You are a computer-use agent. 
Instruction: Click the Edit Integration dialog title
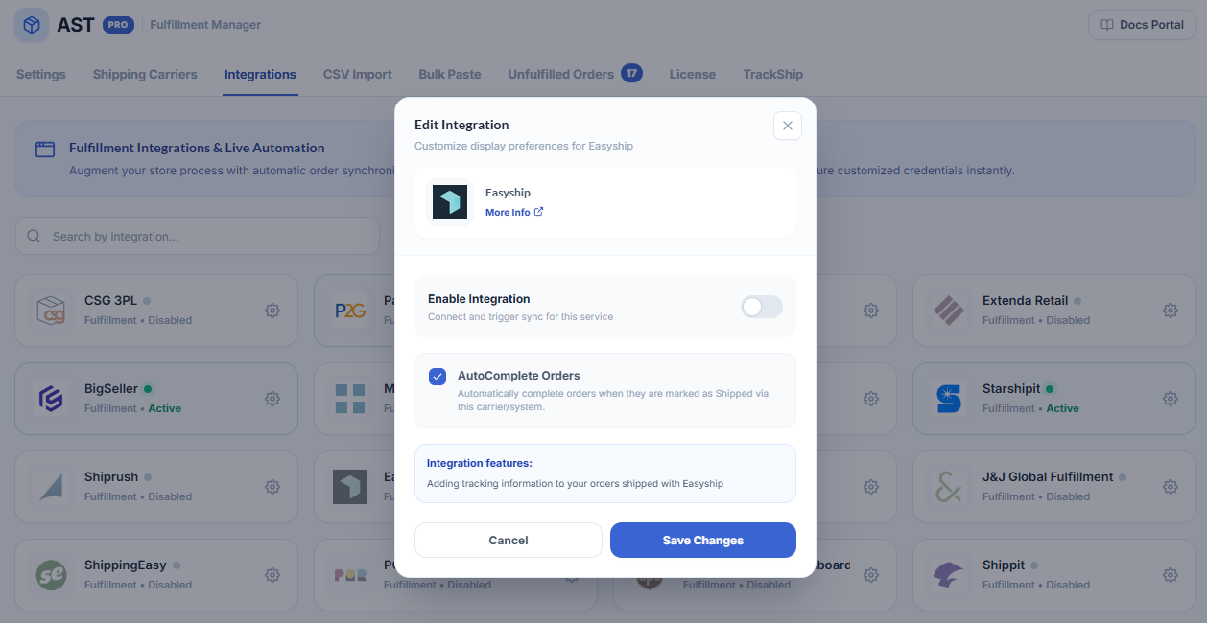(461, 125)
